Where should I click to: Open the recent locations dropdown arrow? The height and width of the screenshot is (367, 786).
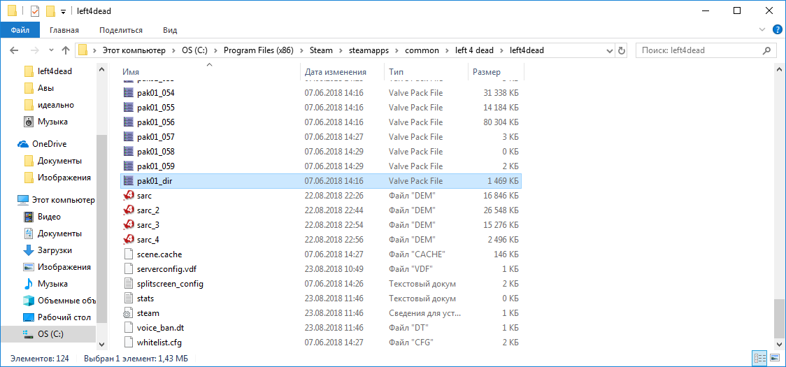50,50
